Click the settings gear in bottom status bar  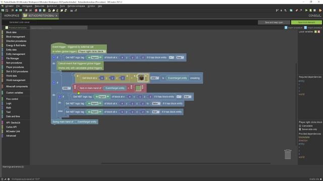coord(9,179)
